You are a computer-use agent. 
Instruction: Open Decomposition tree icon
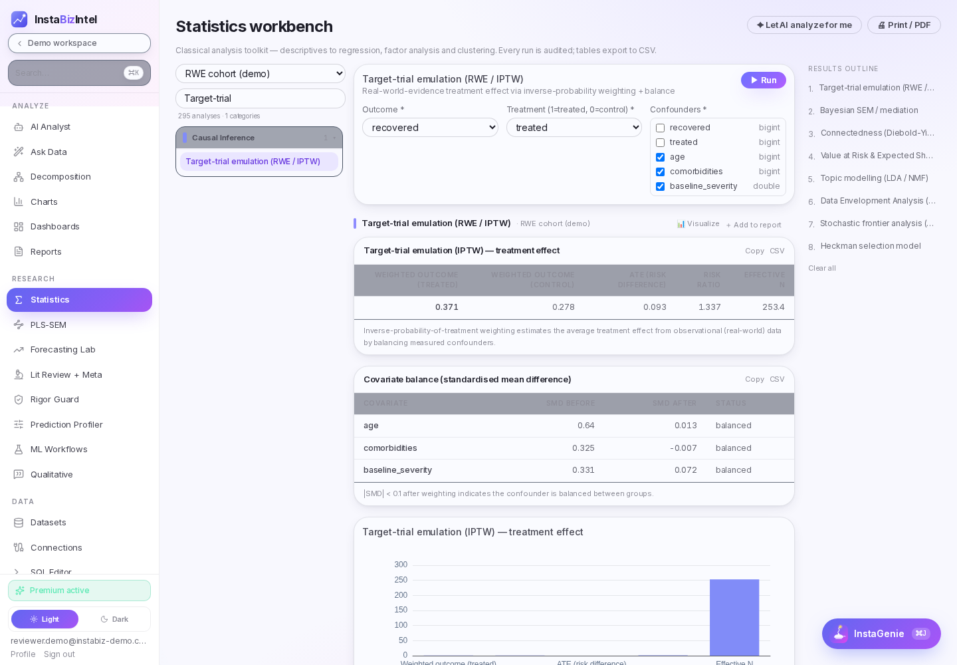pos(19,177)
